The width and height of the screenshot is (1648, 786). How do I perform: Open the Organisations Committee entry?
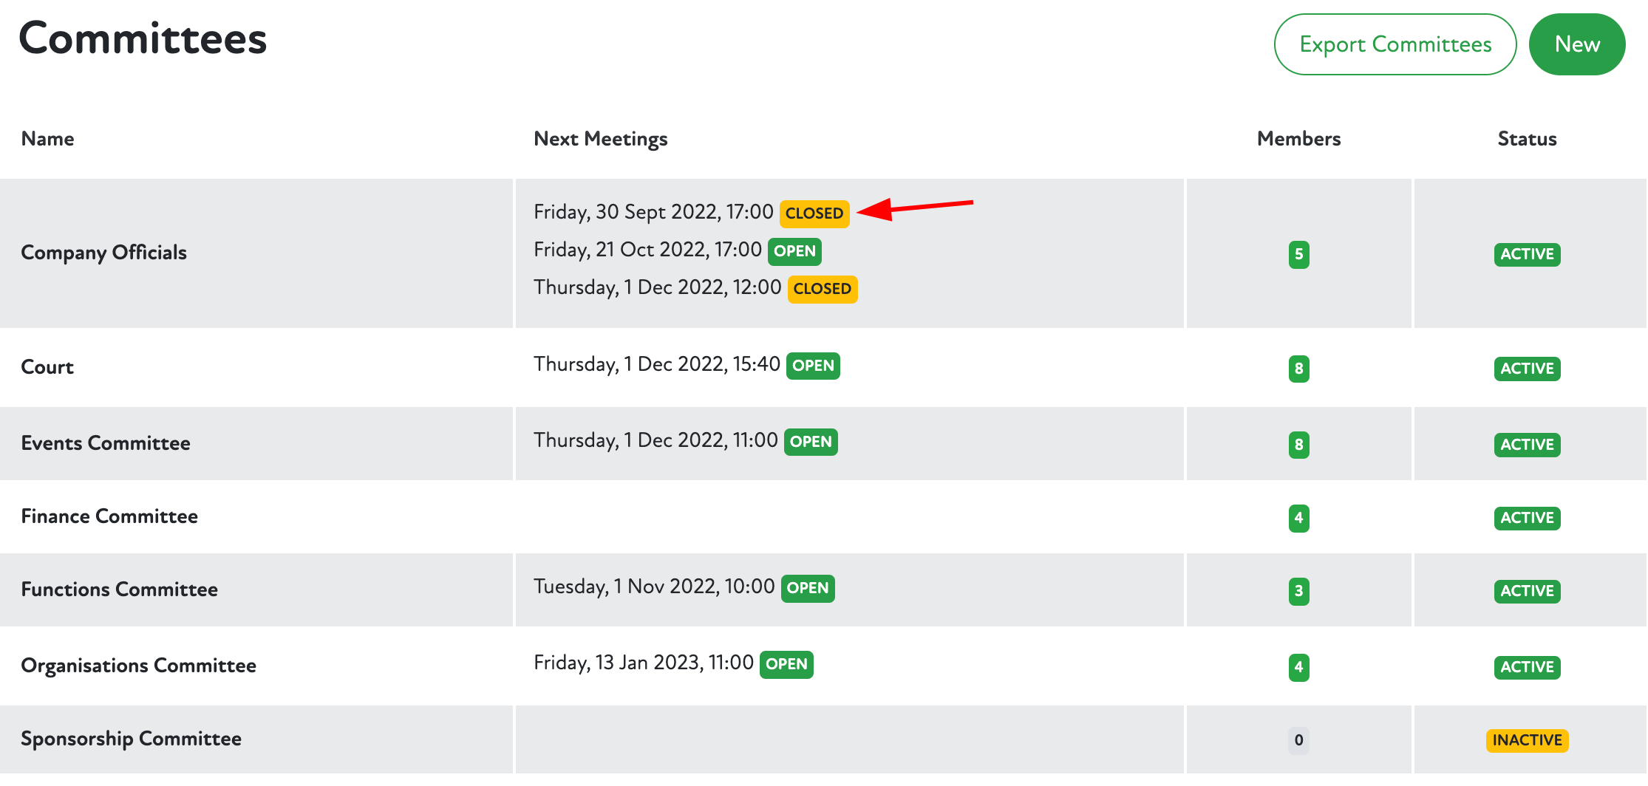(x=138, y=666)
